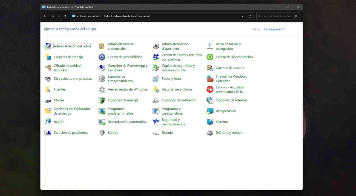This screenshot has width=356, height=196.
Task: Open the Sistema panel
Action: point(222,122)
